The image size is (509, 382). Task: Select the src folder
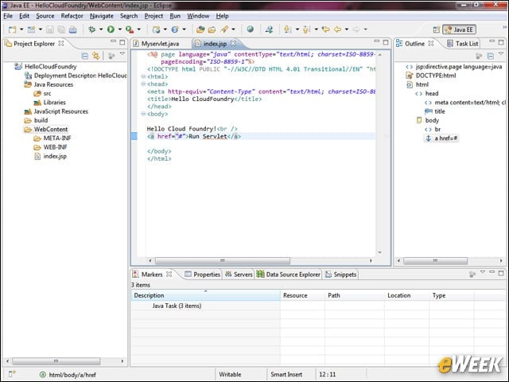pos(42,94)
